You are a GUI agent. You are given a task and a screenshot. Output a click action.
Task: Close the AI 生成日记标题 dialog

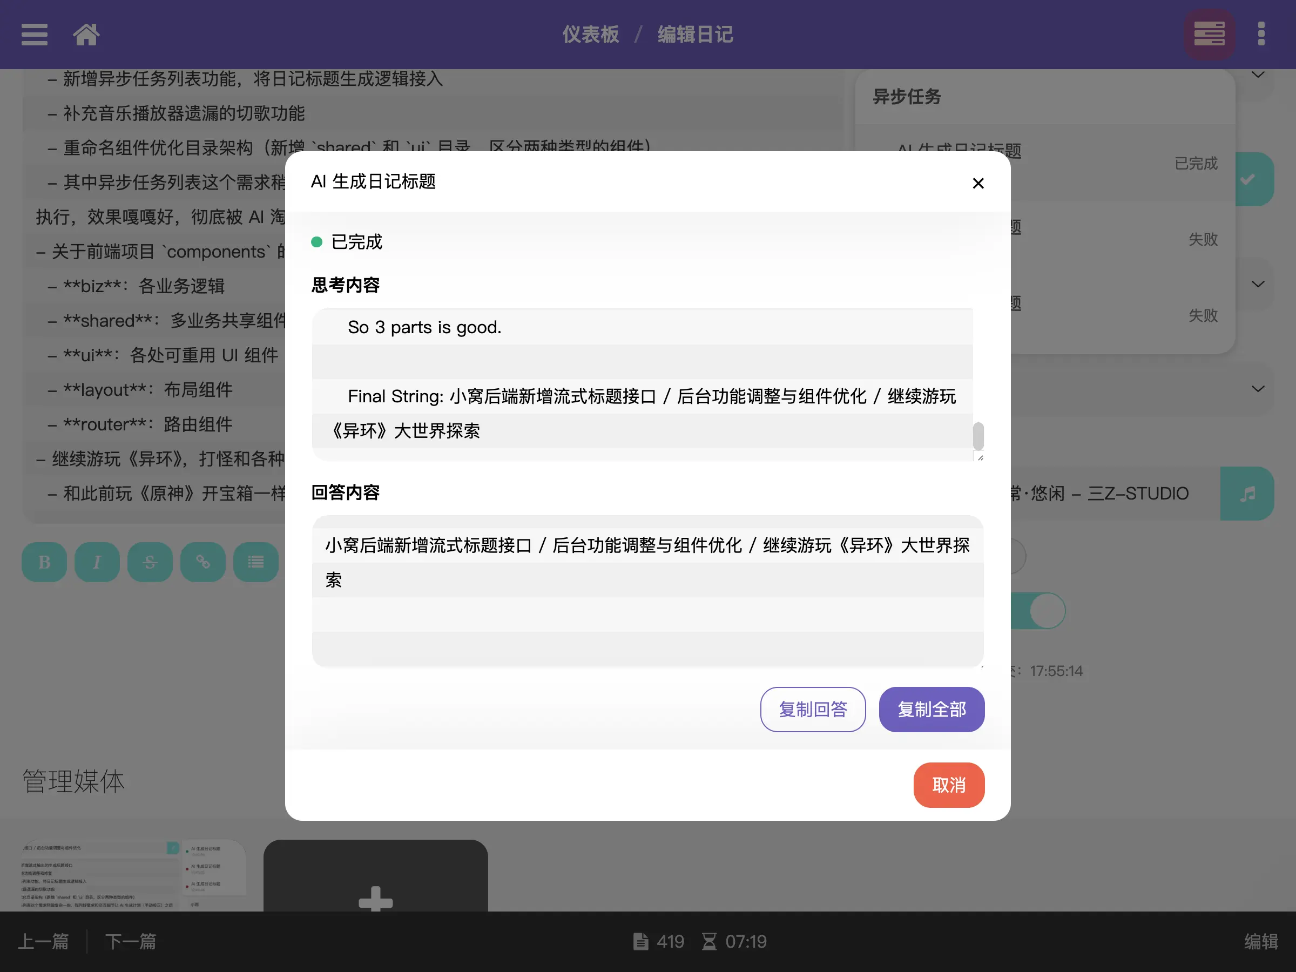coord(978,184)
